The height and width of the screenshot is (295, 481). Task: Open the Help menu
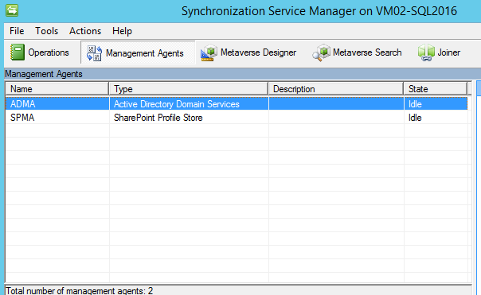click(x=122, y=31)
